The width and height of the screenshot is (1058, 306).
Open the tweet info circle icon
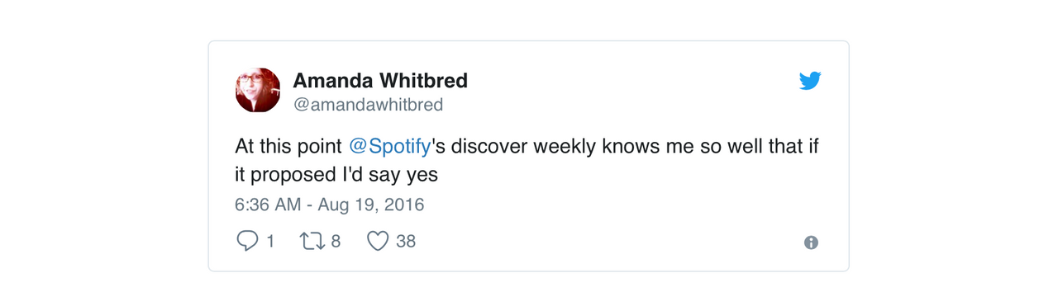pyautogui.click(x=811, y=242)
